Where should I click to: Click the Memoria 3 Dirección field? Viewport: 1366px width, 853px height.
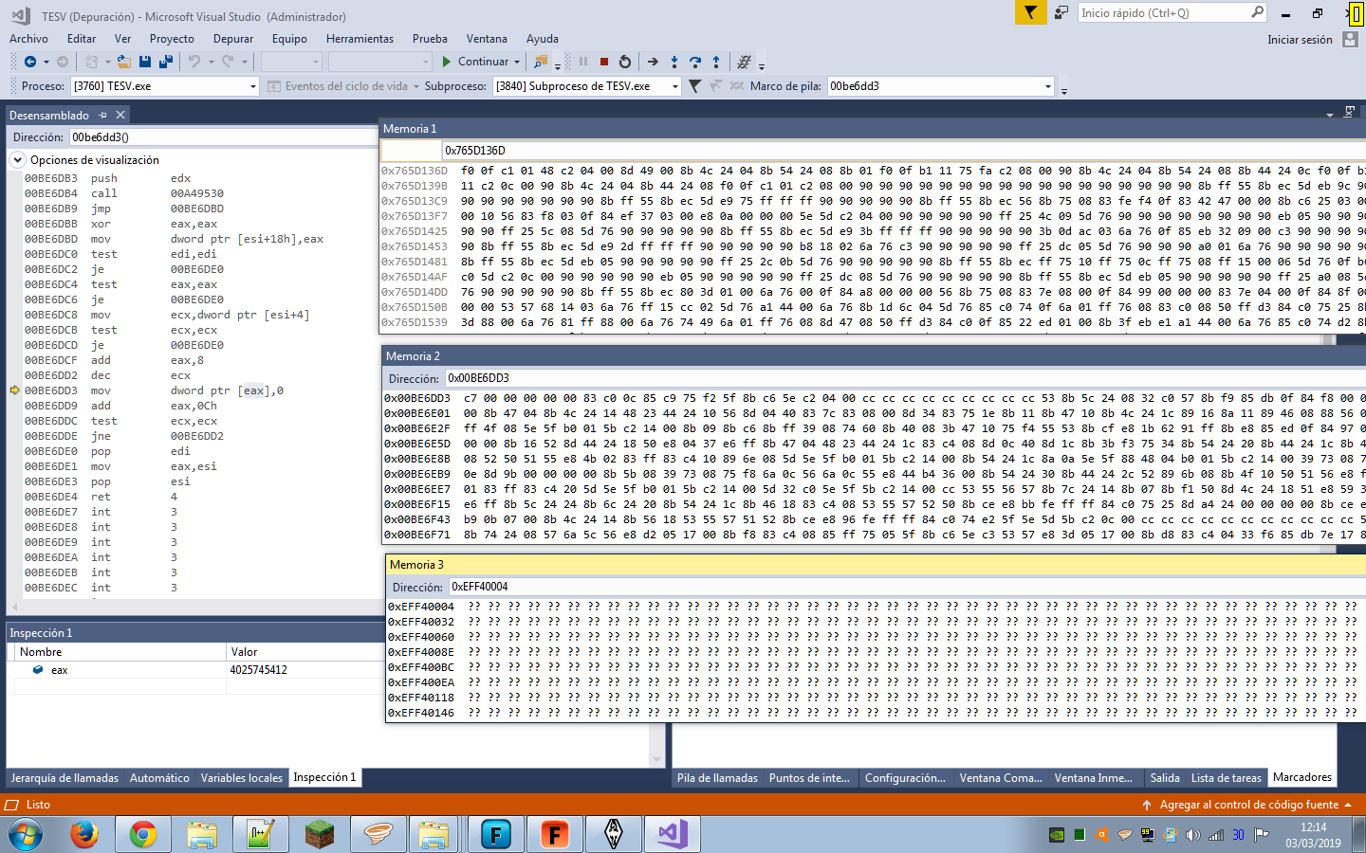pos(905,587)
